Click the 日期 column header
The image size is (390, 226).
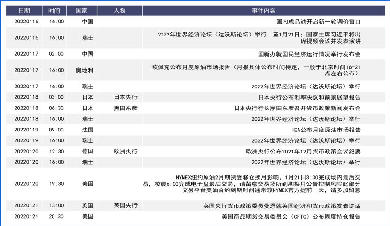click(24, 11)
